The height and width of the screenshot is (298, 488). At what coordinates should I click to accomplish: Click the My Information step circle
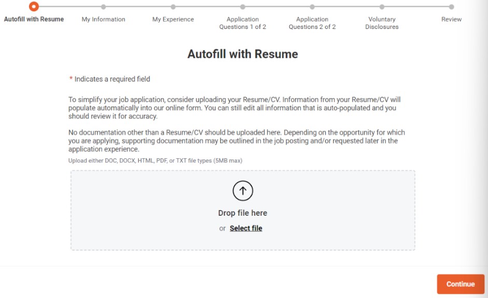[104, 7]
